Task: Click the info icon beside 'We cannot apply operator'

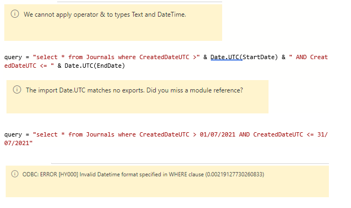Action: [15, 14]
